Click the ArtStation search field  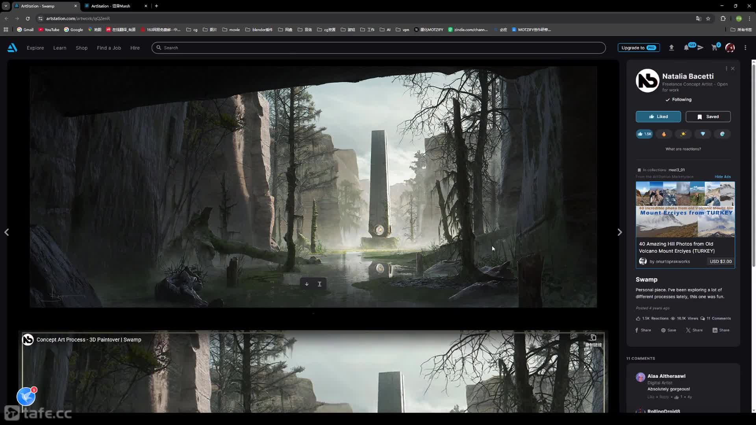(378, 48)
